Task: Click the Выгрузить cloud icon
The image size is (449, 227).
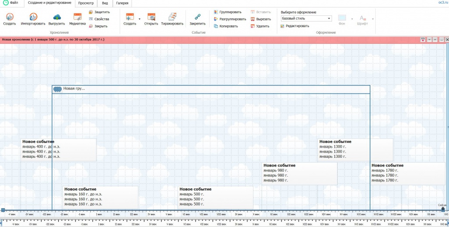Action: click(x=57, y=17)
